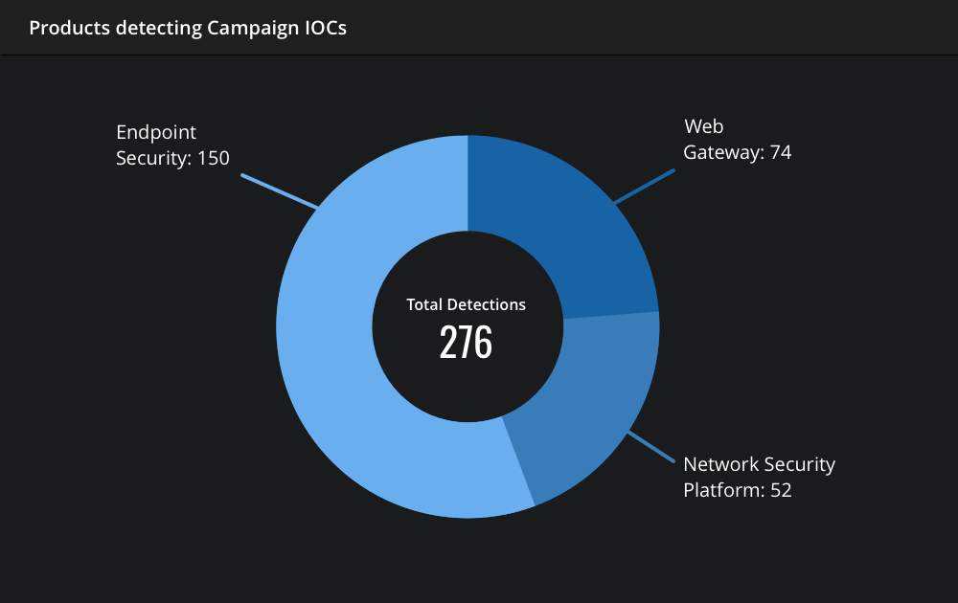This screenshot has height=603, width=958.
Task: Click the 'Network Security' text line
Action: click(759, 464)
